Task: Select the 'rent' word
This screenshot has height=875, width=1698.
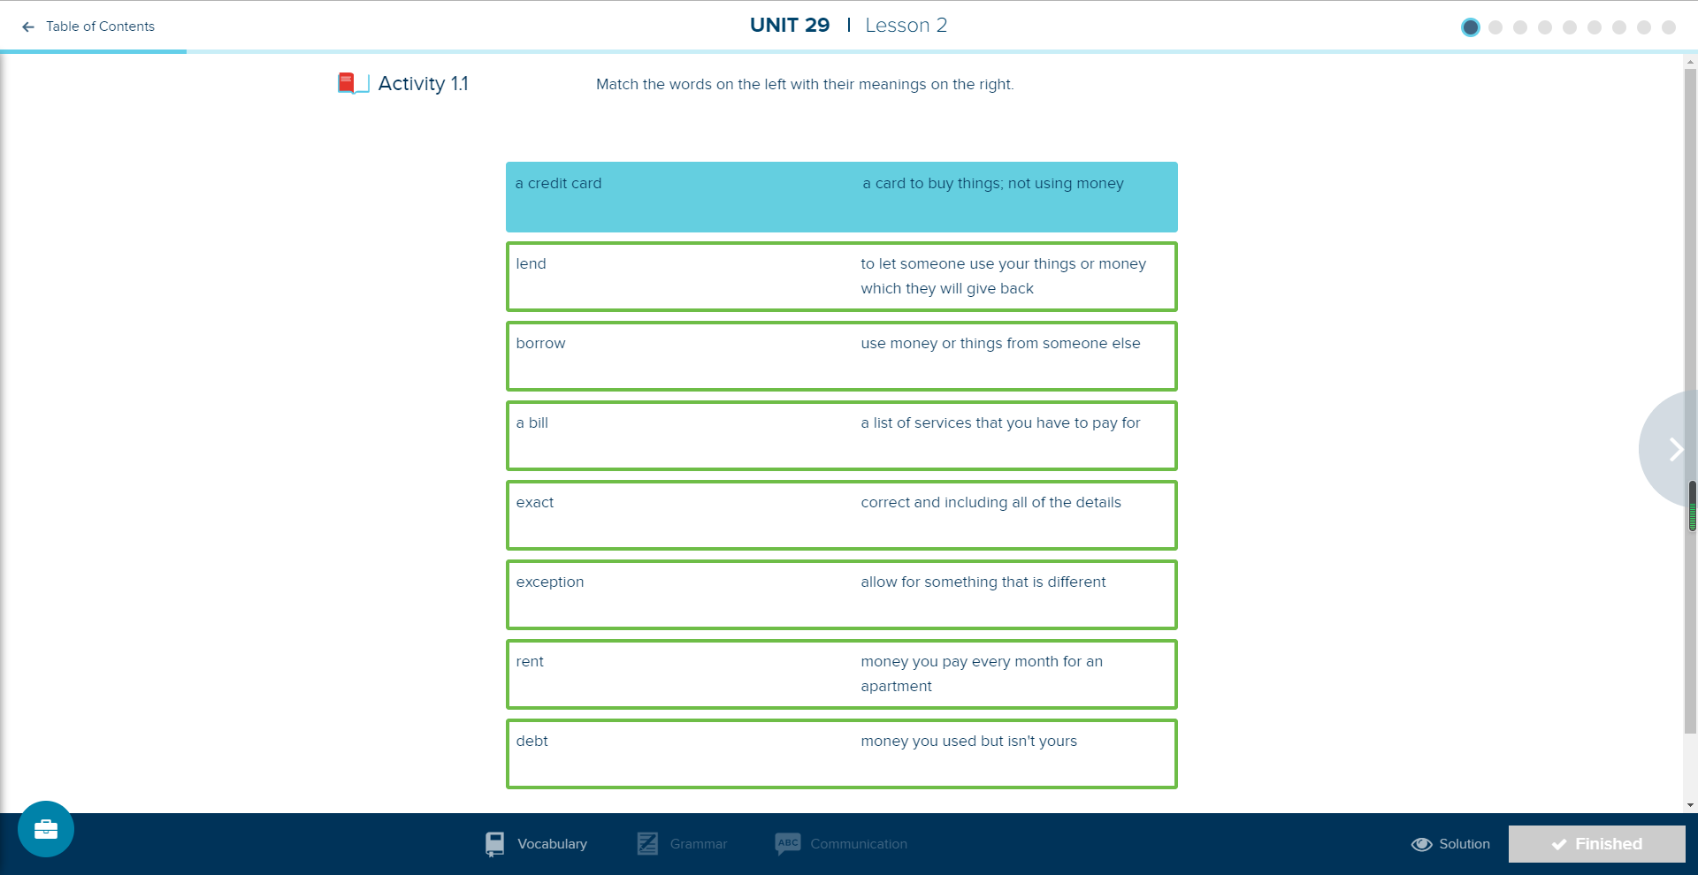Action: [530, 661]
